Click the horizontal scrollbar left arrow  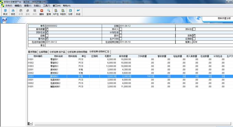[x=31, y=124]
